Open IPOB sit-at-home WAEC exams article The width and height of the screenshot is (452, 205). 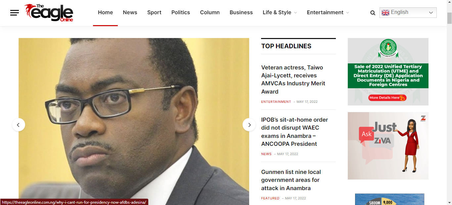pos(294,132)
